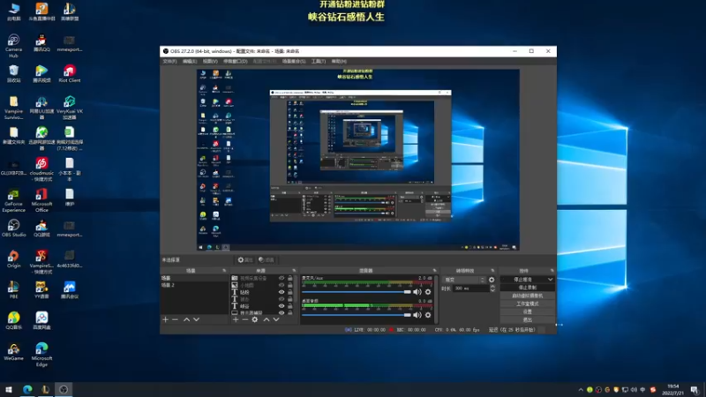Toggle lock on 钻粉 source

pyautogui.click(x=290, y=292)
